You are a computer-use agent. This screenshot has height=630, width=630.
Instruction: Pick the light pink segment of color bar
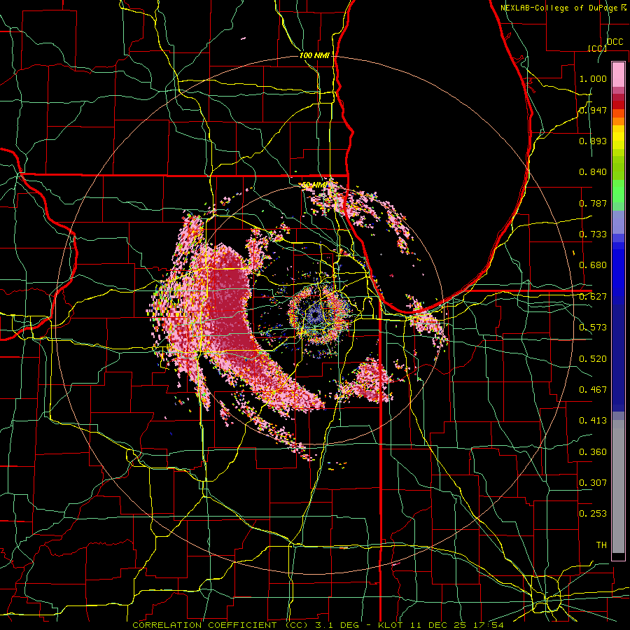coord(618,74)
